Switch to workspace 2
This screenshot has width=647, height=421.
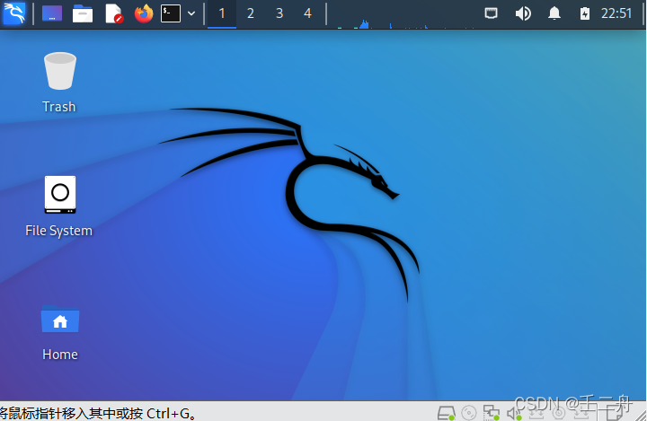coord(250,13)
